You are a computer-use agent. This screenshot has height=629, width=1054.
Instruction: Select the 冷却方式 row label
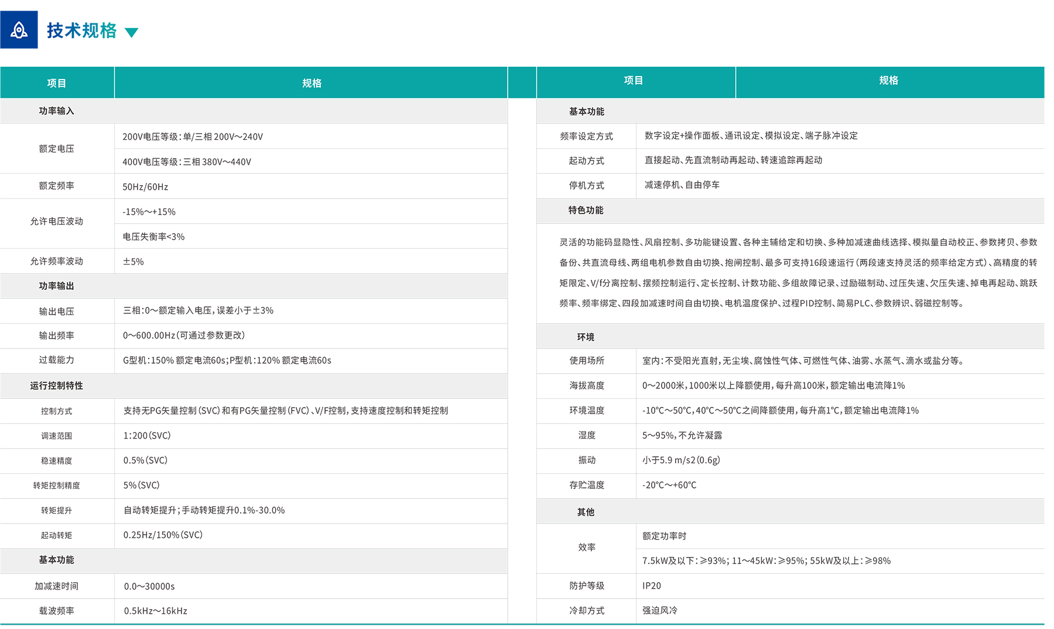(x=586, y=610)
